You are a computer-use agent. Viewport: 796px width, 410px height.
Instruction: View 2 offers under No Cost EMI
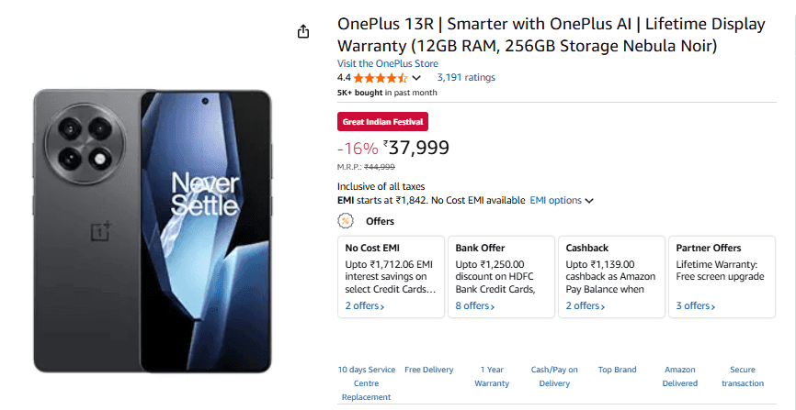tap(364, 306)
